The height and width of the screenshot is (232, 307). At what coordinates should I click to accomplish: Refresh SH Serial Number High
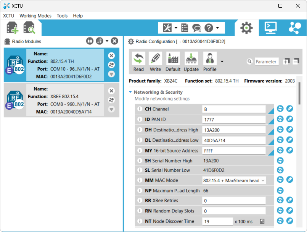[280, 161]
